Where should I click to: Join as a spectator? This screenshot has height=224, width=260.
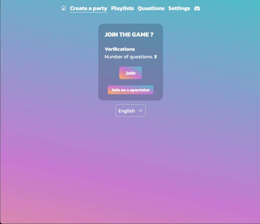[131, 90]
